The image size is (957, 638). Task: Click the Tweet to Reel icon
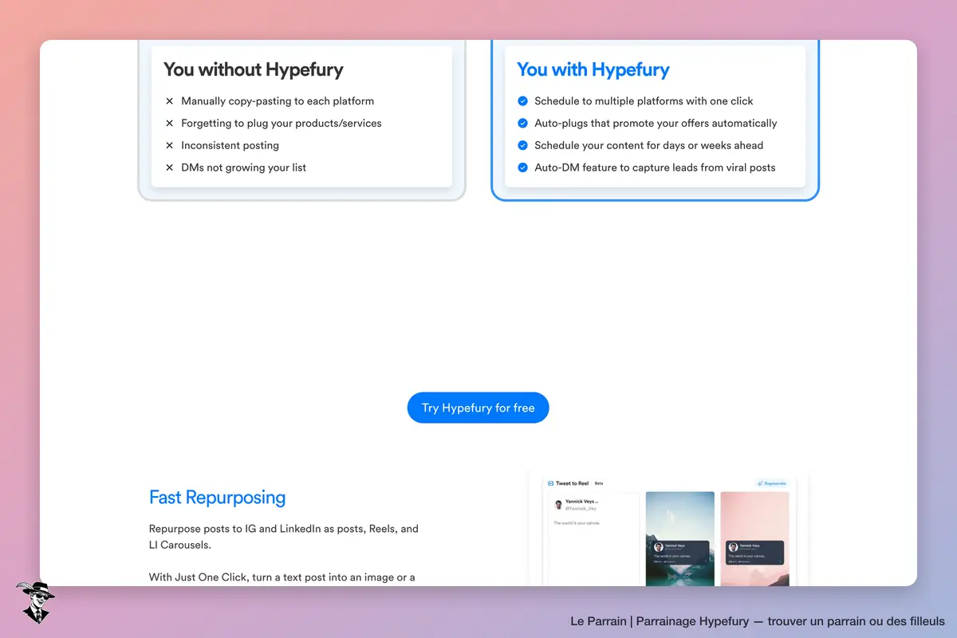(550, 483)
